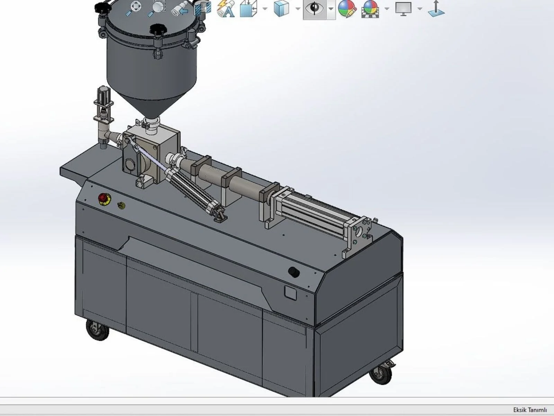Expand View Orientation dropdown arrow
Viewport: 554px width, 416px height.
pos(265,8)
